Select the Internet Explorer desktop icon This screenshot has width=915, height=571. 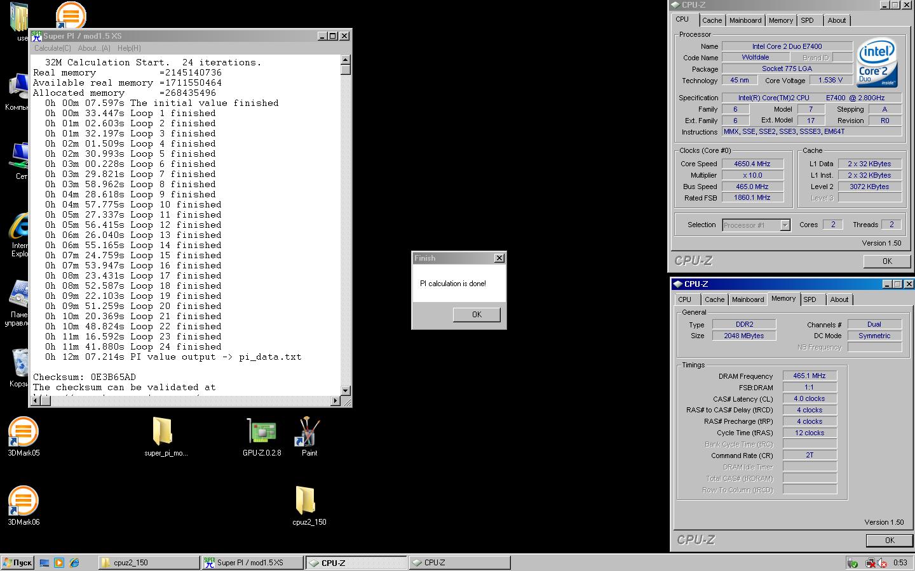coord(18,235)
